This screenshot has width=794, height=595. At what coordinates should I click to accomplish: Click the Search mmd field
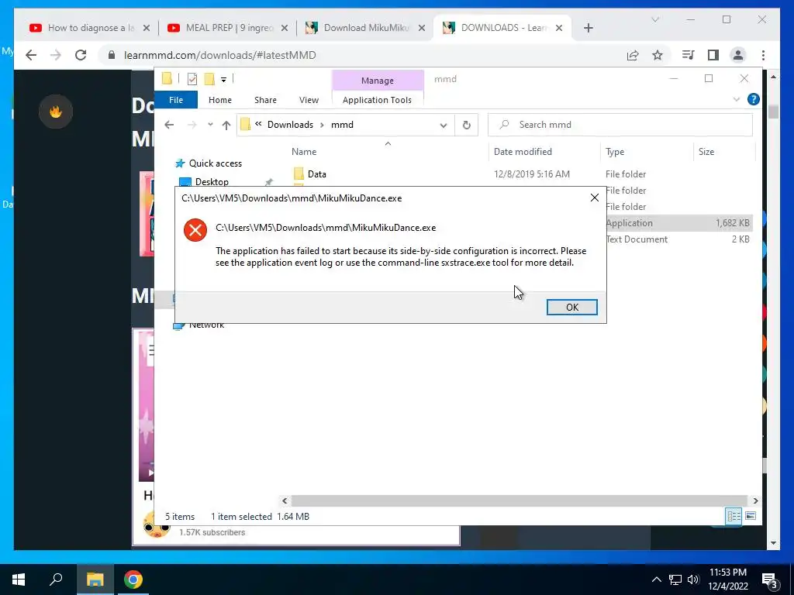tap(620, 125)
